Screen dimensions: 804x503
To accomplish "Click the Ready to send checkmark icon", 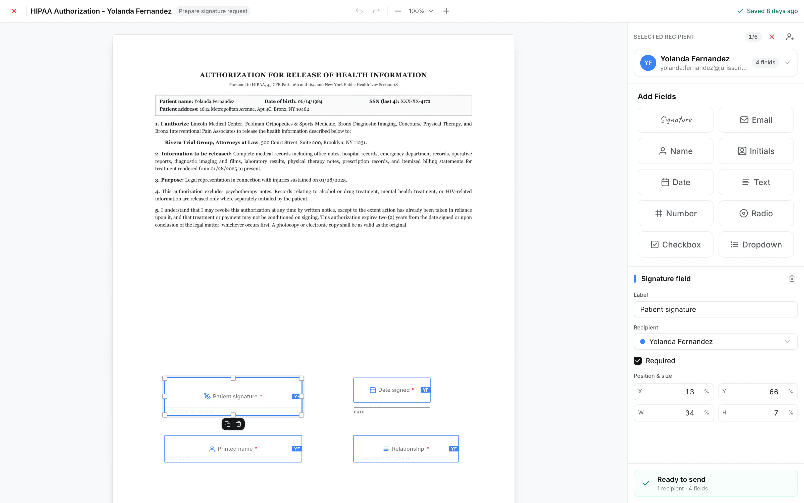I will pyautogui.click(x=646, y=483).
